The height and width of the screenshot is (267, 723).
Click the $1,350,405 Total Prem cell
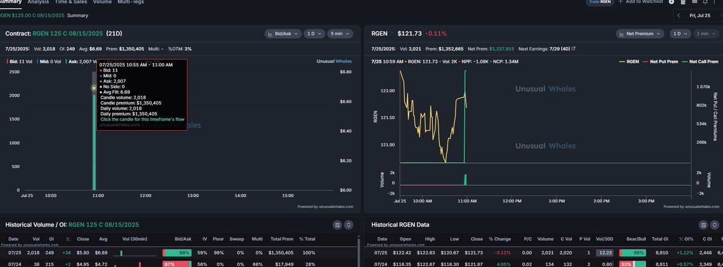point(280,253)
